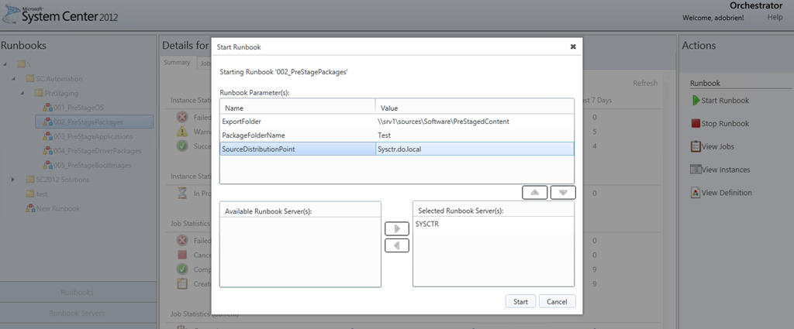Open View Jobs action link

pos(717,146)
